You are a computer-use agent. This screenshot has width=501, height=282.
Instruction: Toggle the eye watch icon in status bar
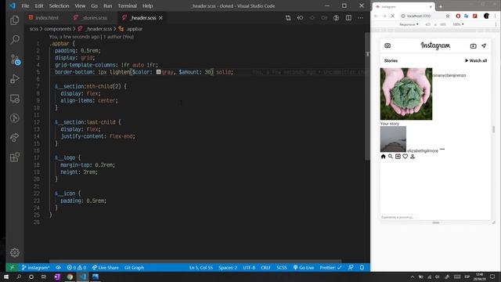[x=58, y=268]
